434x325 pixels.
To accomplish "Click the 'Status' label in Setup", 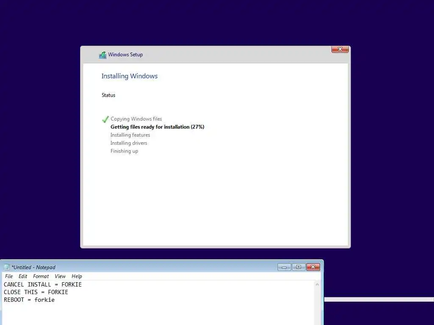I will point(108,95).
